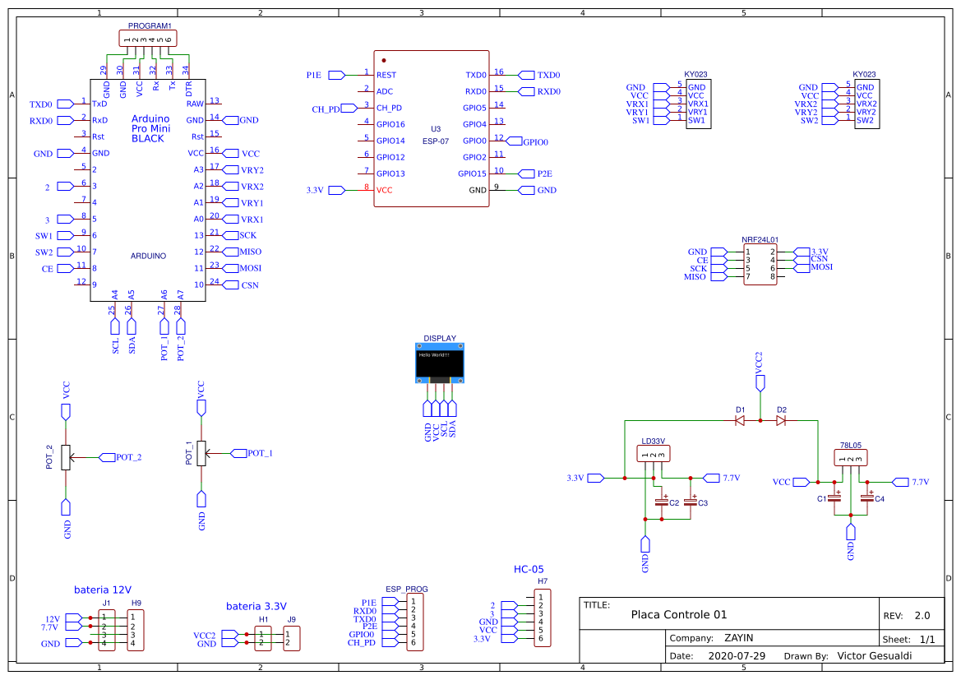
Task: Click the 'bateria 12V' label
Action: point(103,590)
